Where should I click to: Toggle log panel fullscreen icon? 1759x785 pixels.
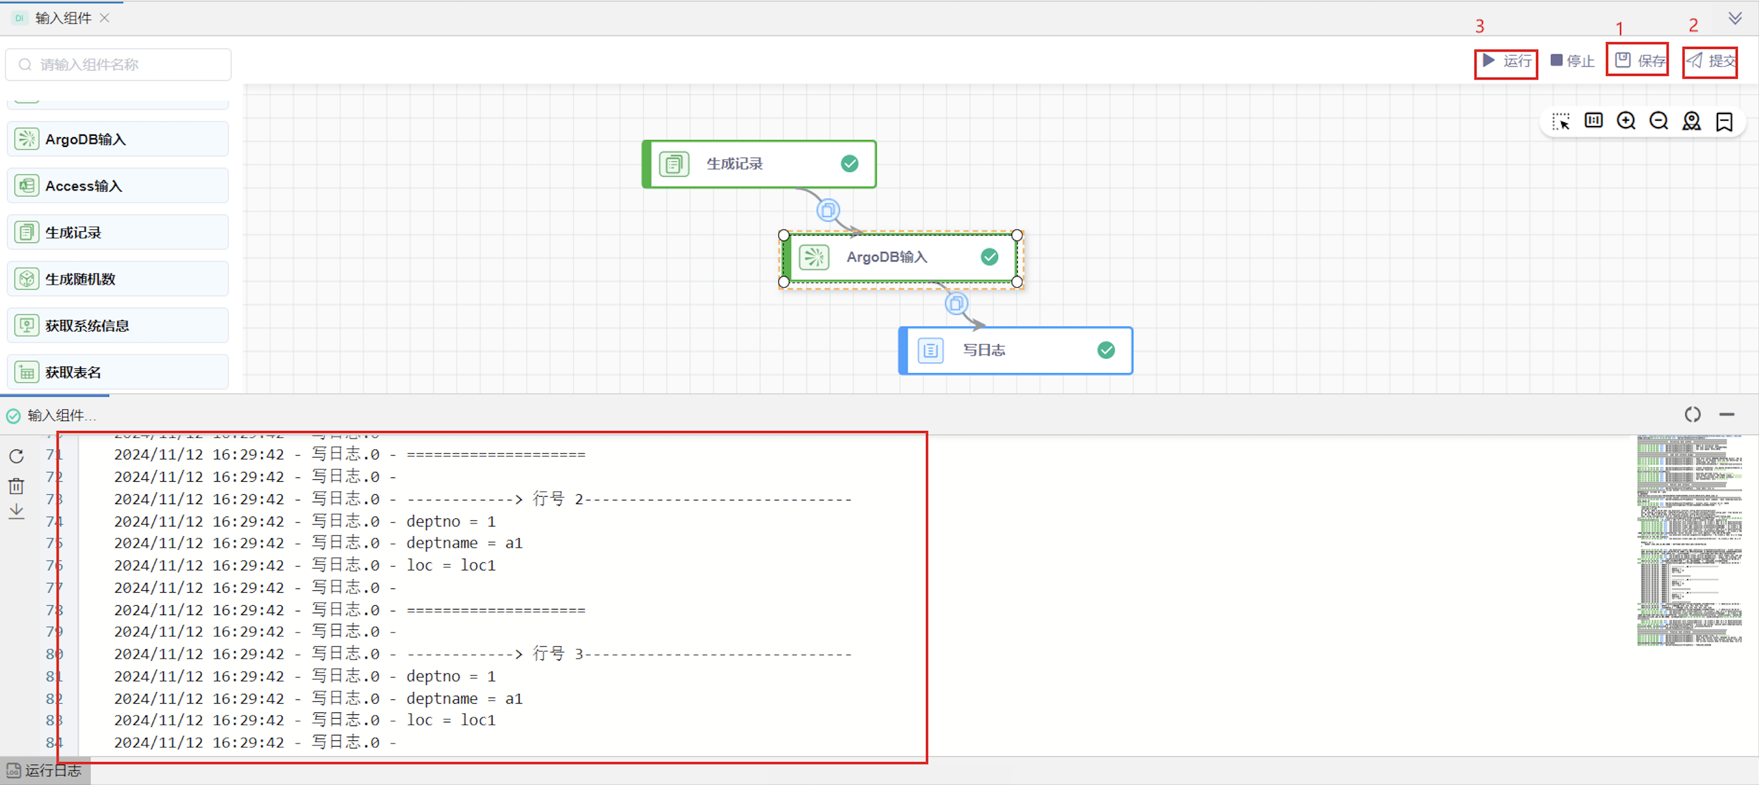1692,414
